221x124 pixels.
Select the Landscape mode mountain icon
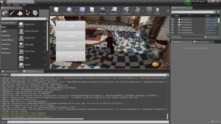click(x=20, y=13)
